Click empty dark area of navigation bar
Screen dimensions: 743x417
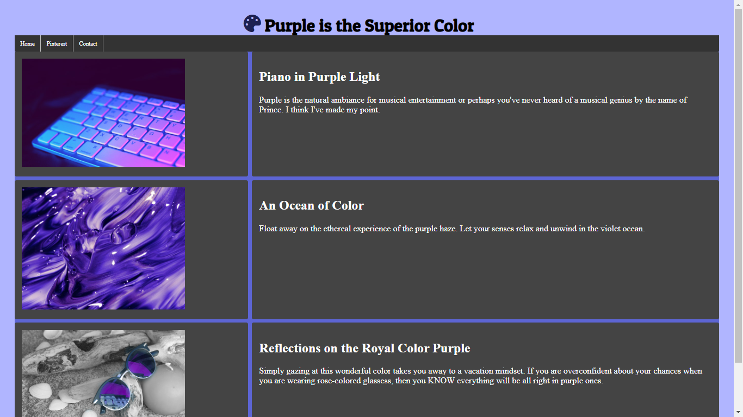tap(408, 43)
